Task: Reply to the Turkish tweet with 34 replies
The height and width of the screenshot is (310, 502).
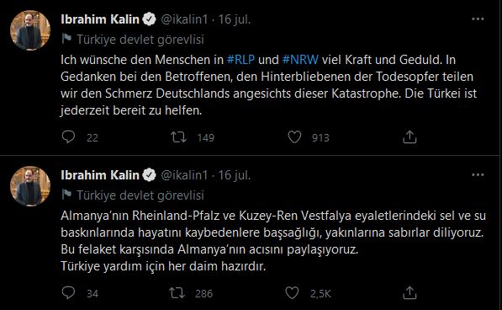Action: (x=68, y=293)
